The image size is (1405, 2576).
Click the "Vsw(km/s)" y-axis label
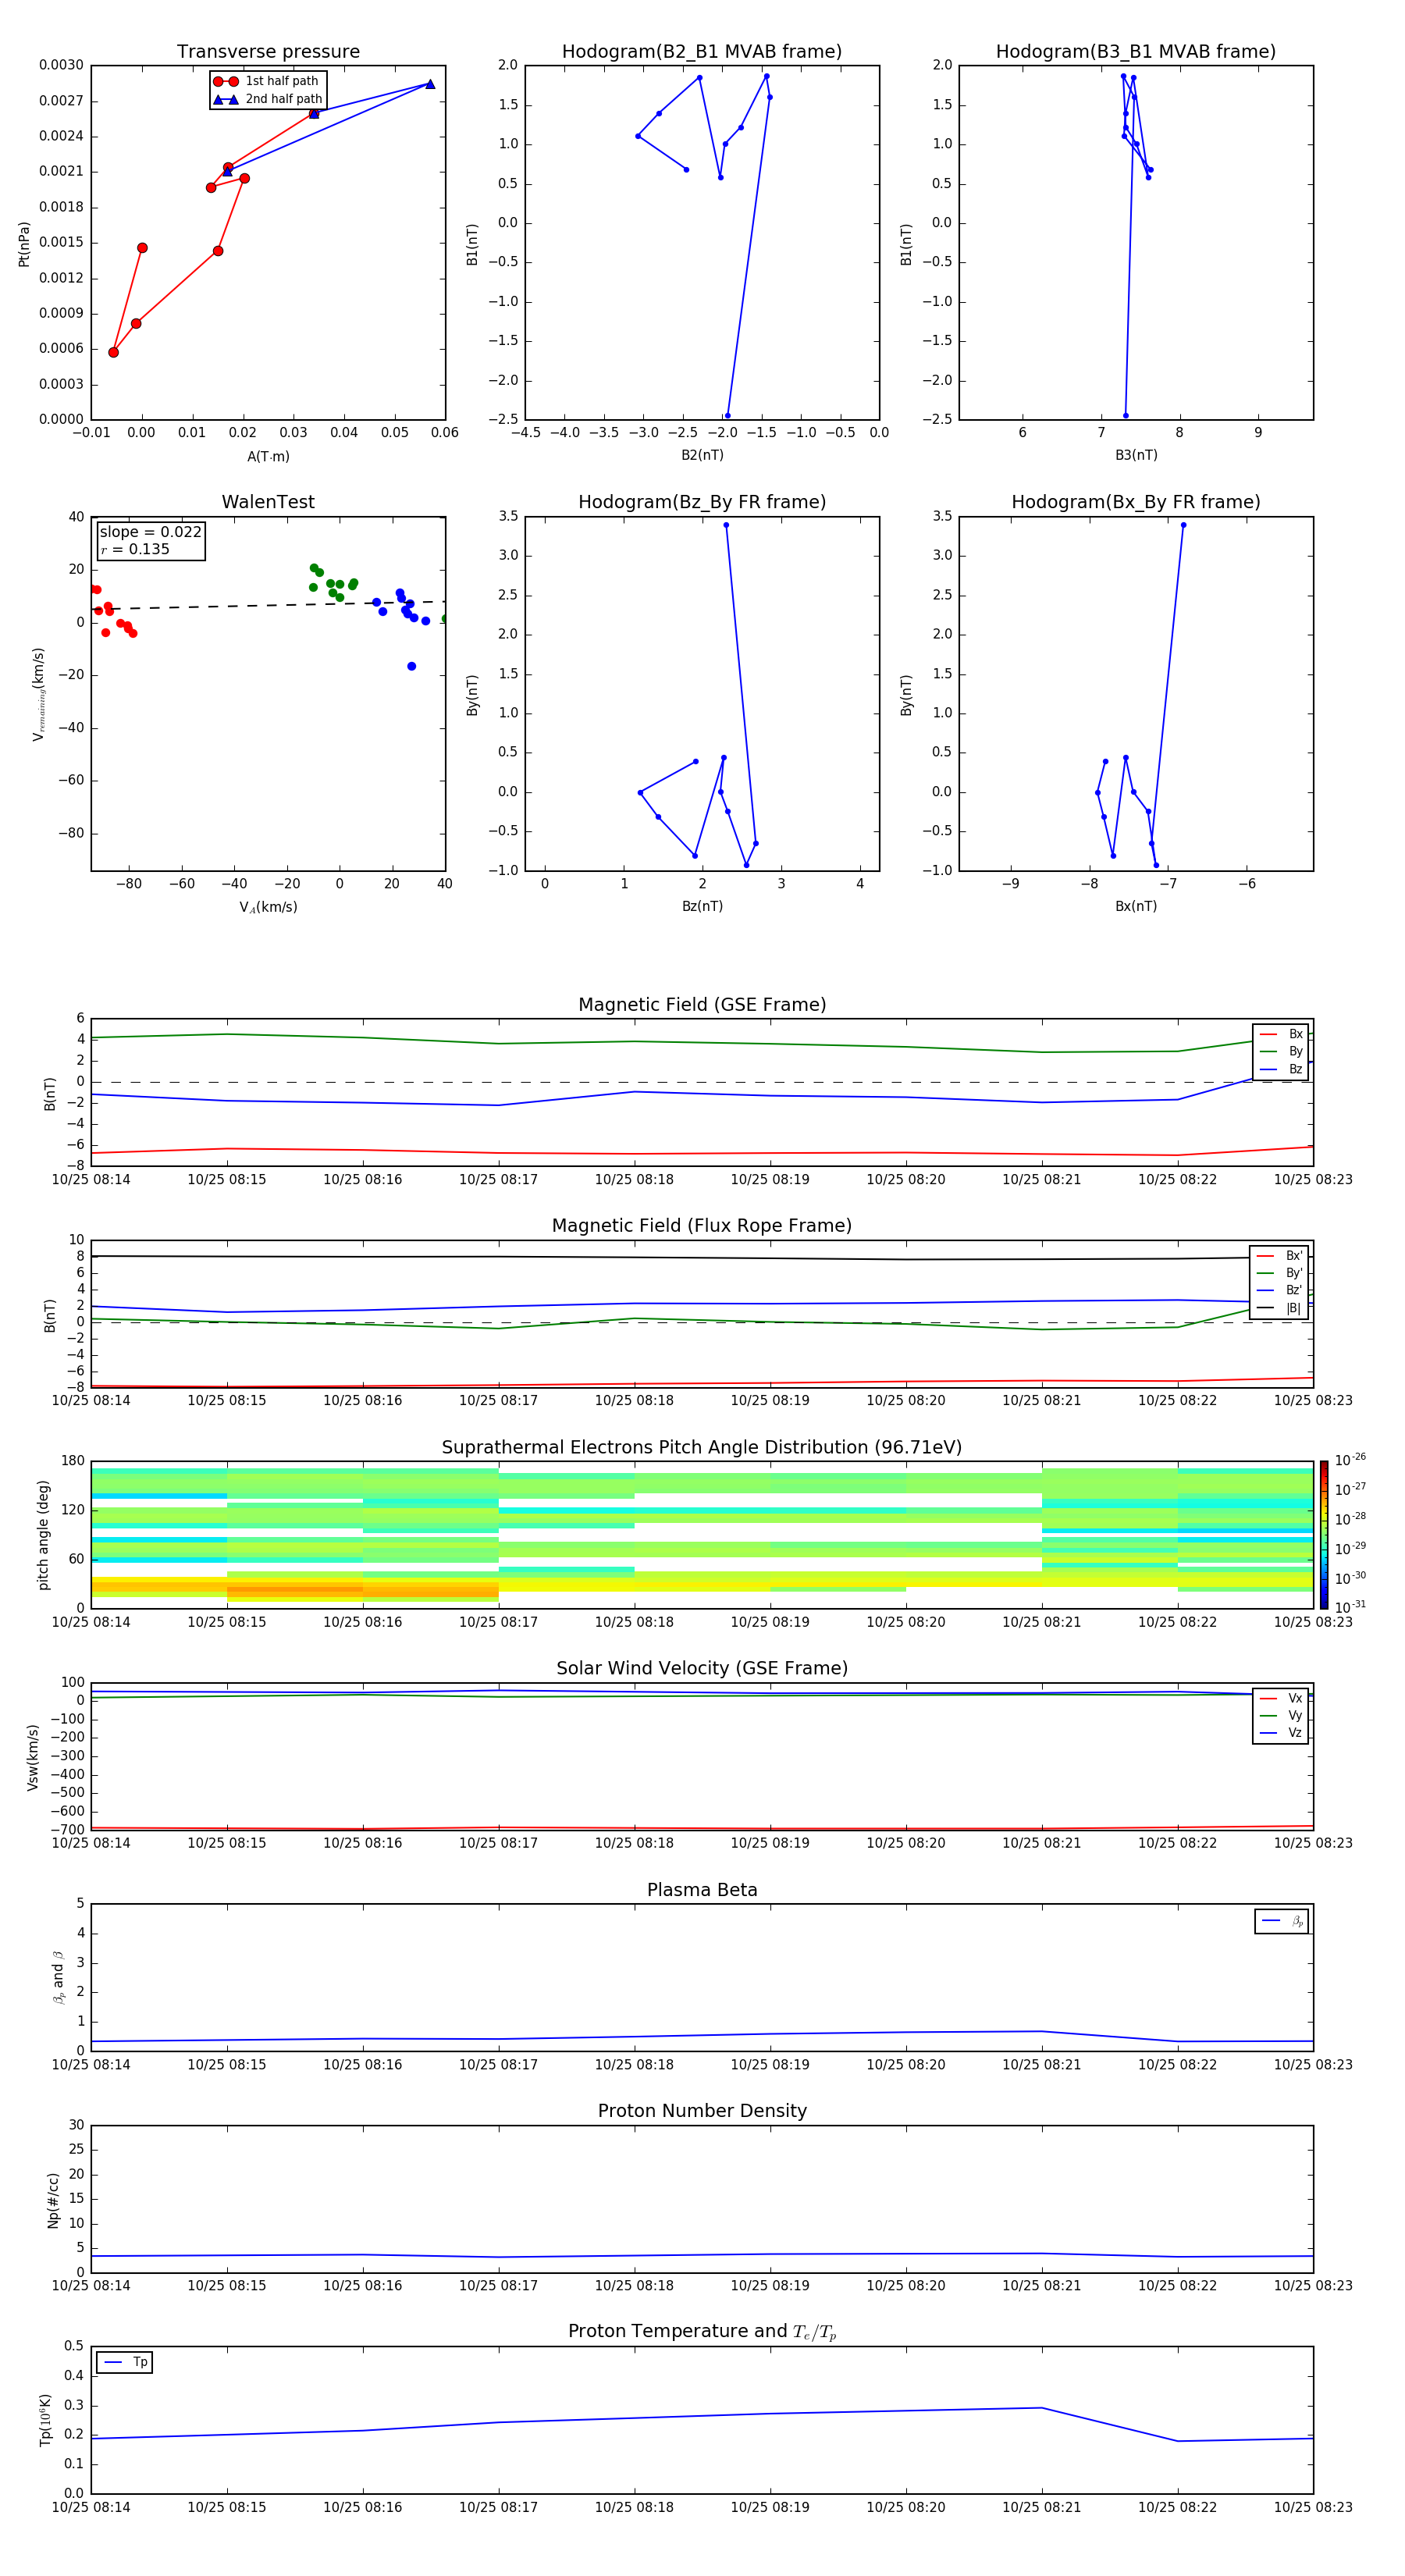pyautogui.click(x=32, y=1757)
